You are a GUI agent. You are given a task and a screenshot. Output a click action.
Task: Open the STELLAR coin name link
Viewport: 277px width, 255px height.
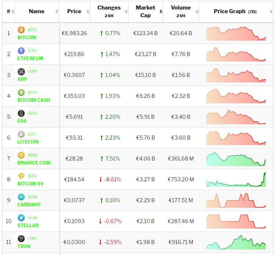(x=28, y=225)
